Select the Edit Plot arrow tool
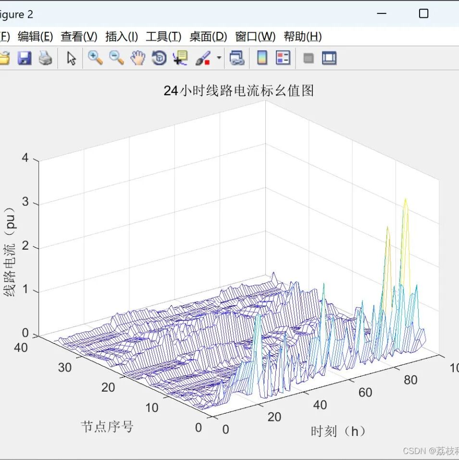Viewport: 459px width, 460px height. click(71, 58)
